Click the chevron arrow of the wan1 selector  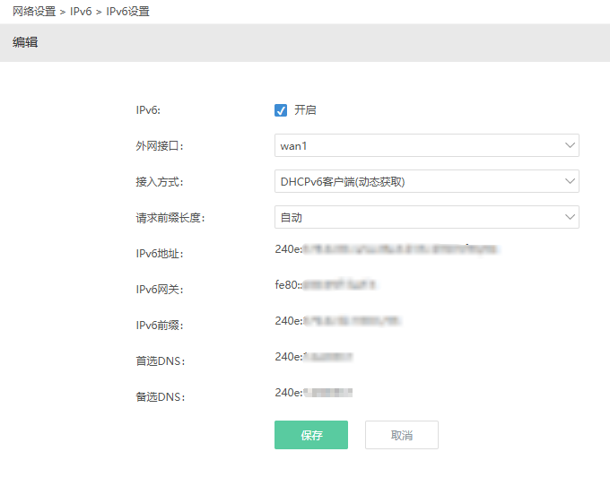click(x=570, y=145)
